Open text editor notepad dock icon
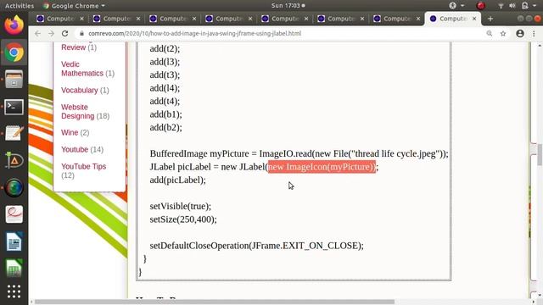 click(14, 134)
